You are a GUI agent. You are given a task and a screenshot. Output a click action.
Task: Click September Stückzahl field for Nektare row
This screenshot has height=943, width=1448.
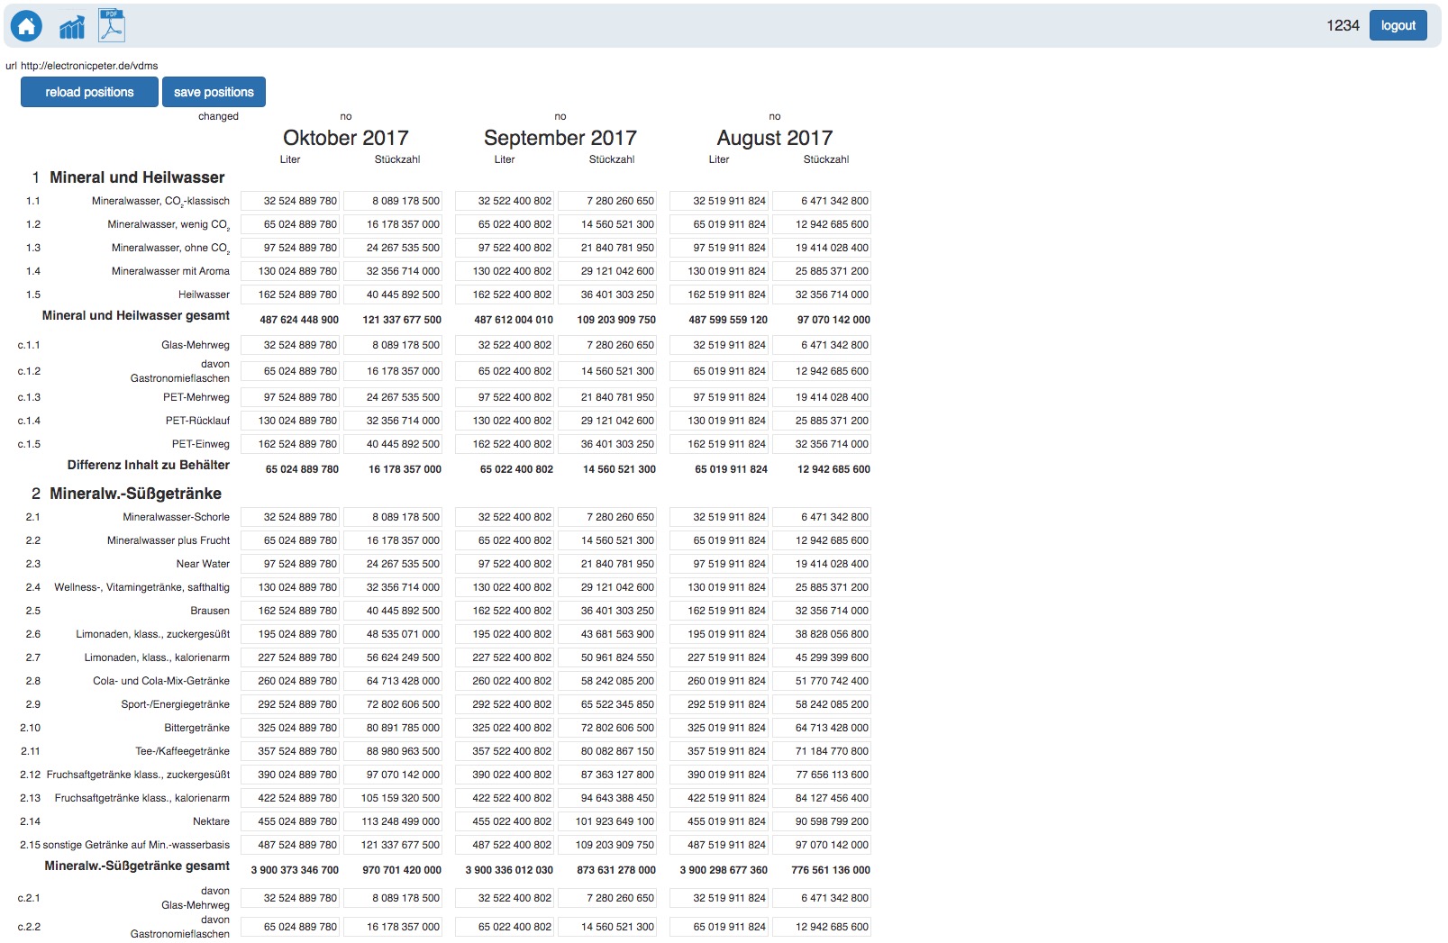(x=608, y=821)
